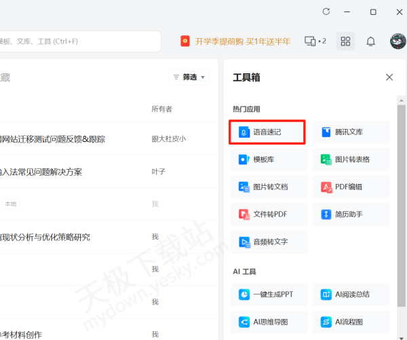Viewport: 407px width, 340px height.
Task: Close the 工具箱 panel
Action: 389,77
